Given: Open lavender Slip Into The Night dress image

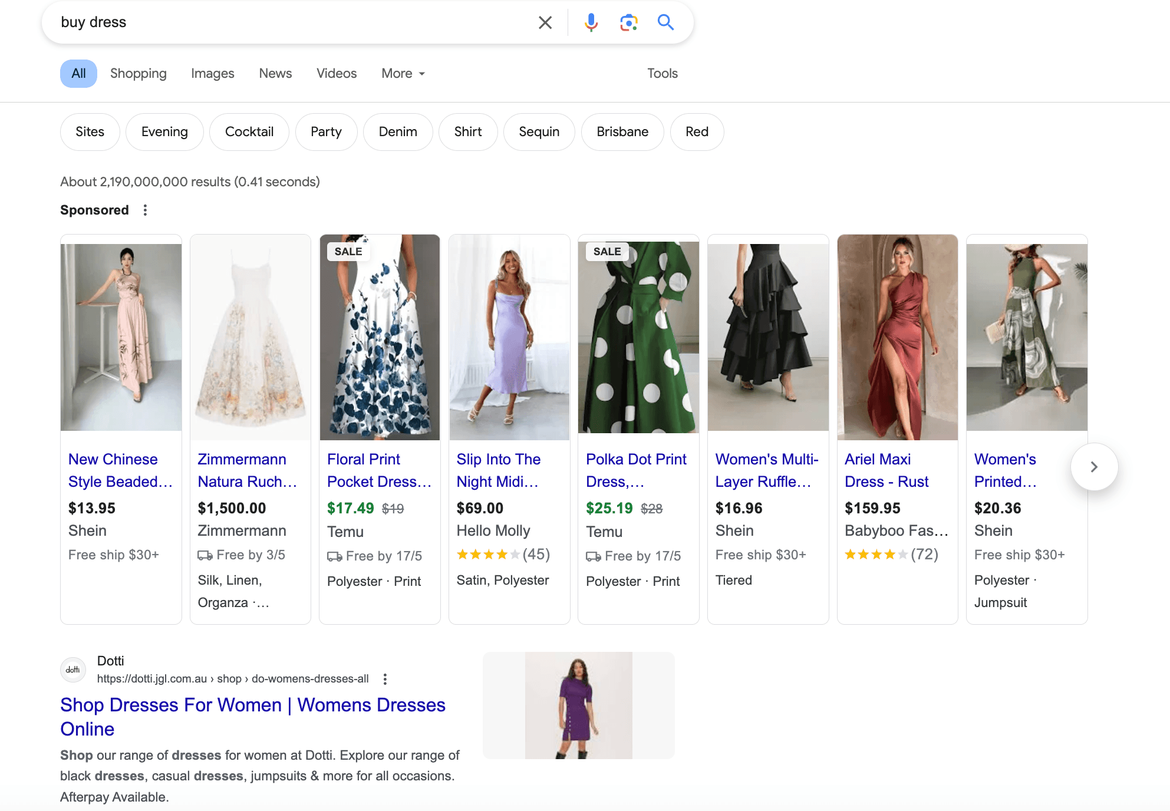Looking at the screenshot, I should point(509,337).
